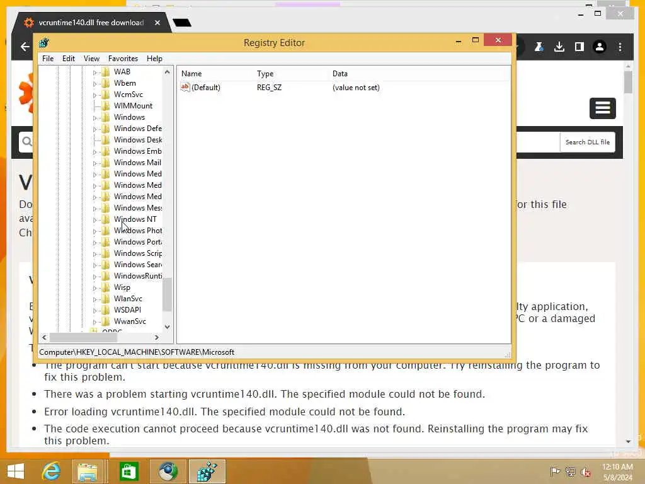The width and height of the screenshot is (645, 484).
Task: Select the Windows Phot key in tree
Action: pos(138,231)
